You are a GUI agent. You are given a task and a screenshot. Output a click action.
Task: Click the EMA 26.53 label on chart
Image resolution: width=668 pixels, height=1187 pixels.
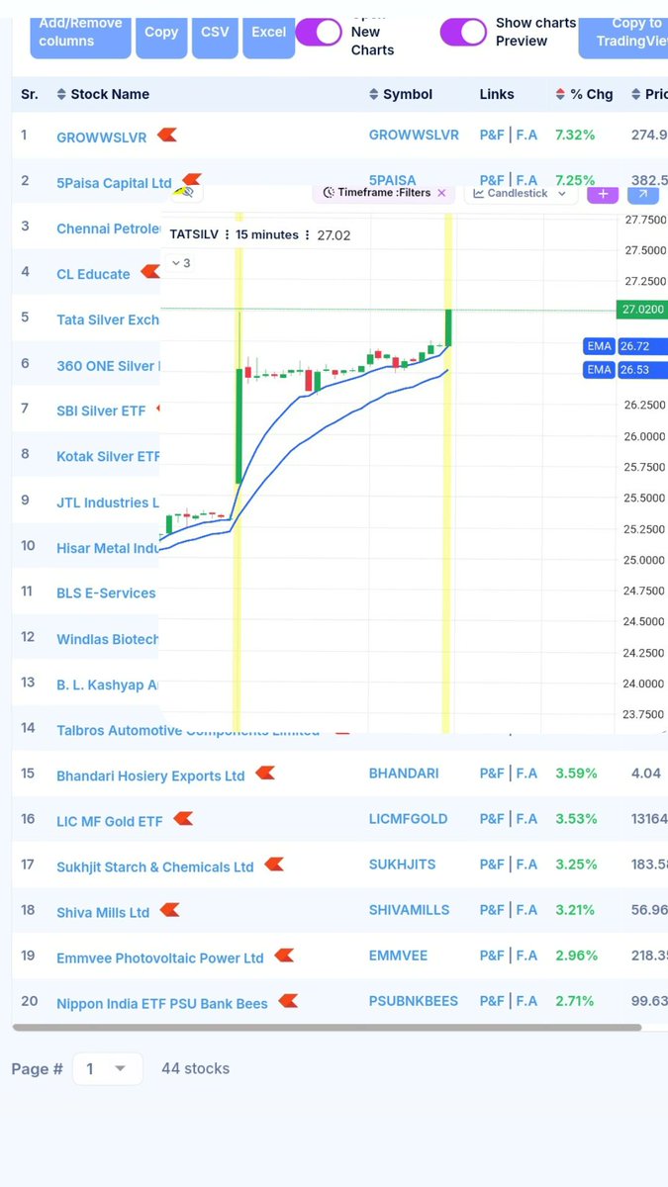click(x=626, y=369)
